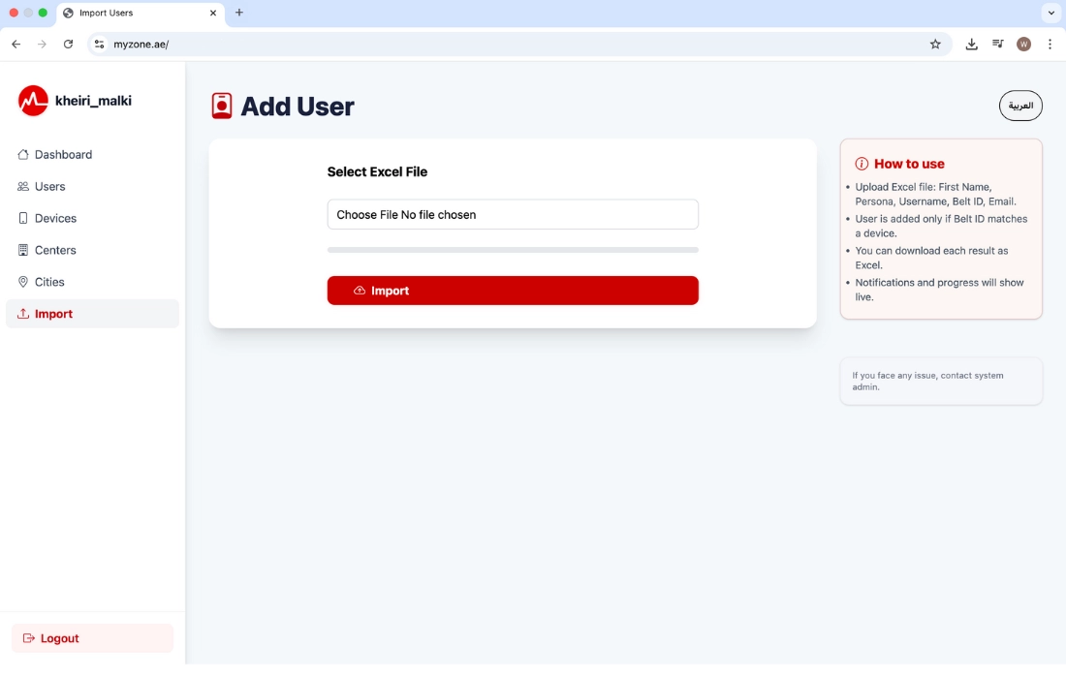The image size is (1066, 678).
Task: Click the How to use info icon
Action: pyautogui.click(x=862, y=164)
